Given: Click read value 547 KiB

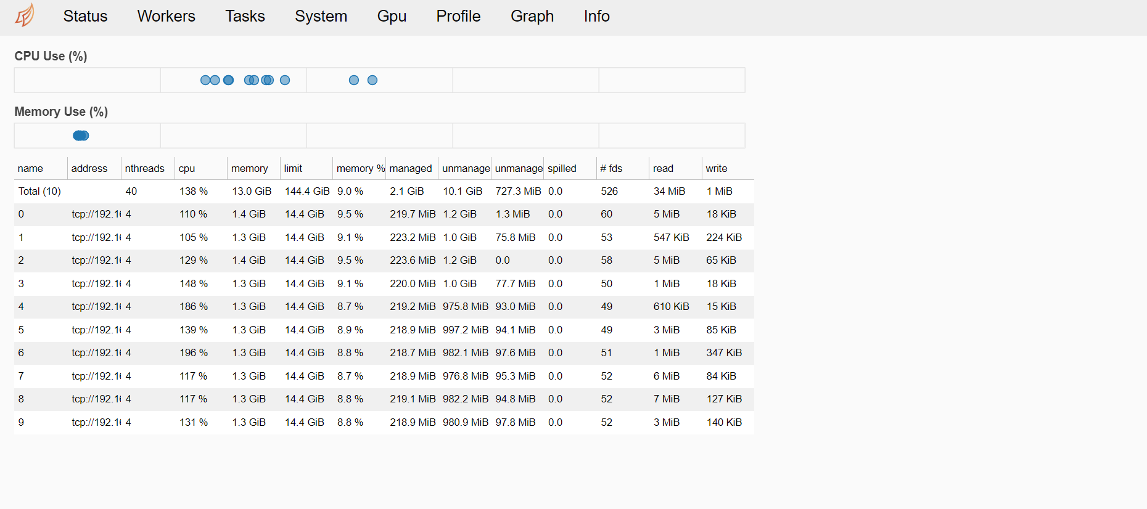Looking at the screenshot, I should [672, 237].
